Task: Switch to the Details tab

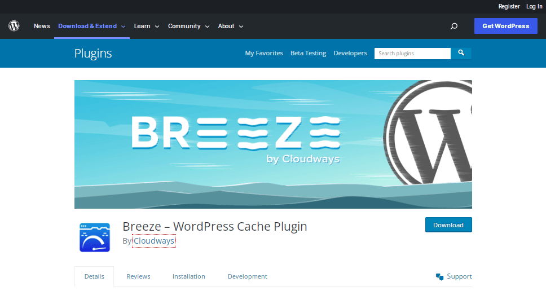Action: [94, 276]
